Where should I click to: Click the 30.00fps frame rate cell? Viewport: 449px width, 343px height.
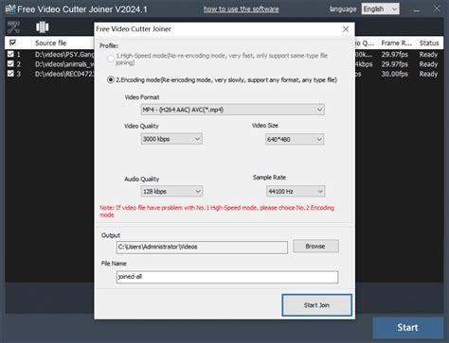[394, 74]
